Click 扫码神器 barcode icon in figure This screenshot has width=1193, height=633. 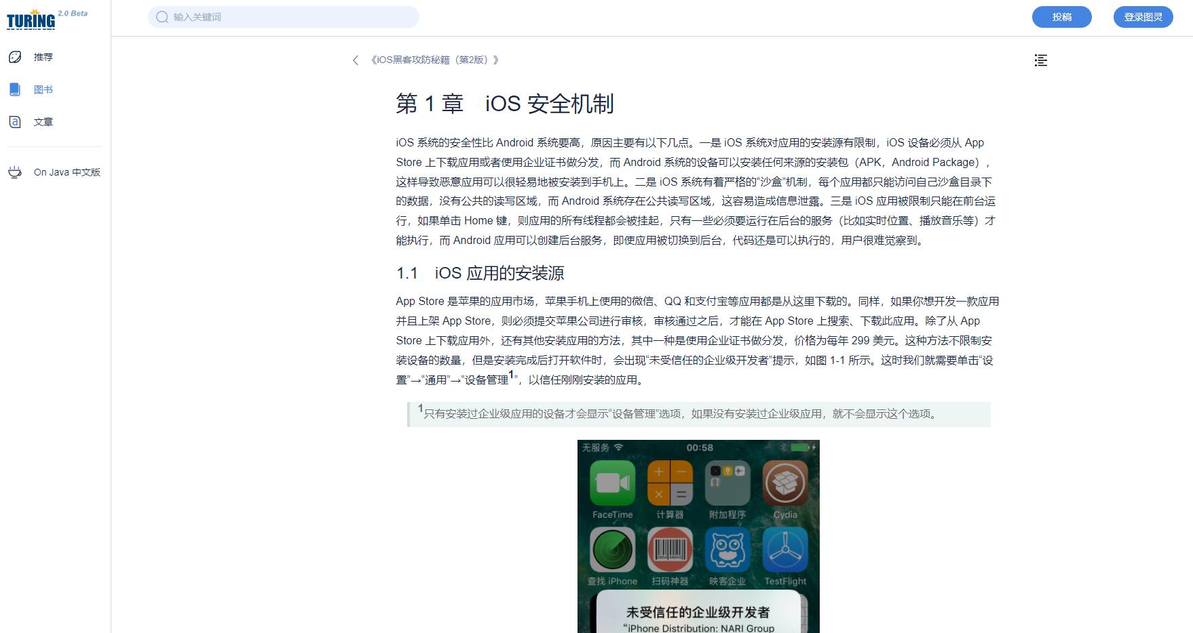pos(670,550)
